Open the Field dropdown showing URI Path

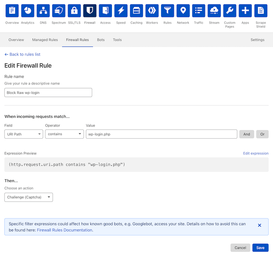tap(23, 134)
